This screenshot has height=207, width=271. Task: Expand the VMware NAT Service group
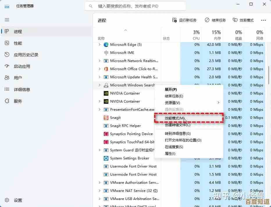[x=99, y=191]
